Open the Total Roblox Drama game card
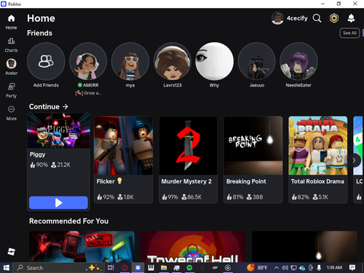Image resolution: width=364 pixels, height=273 pixels. [318, 159]
